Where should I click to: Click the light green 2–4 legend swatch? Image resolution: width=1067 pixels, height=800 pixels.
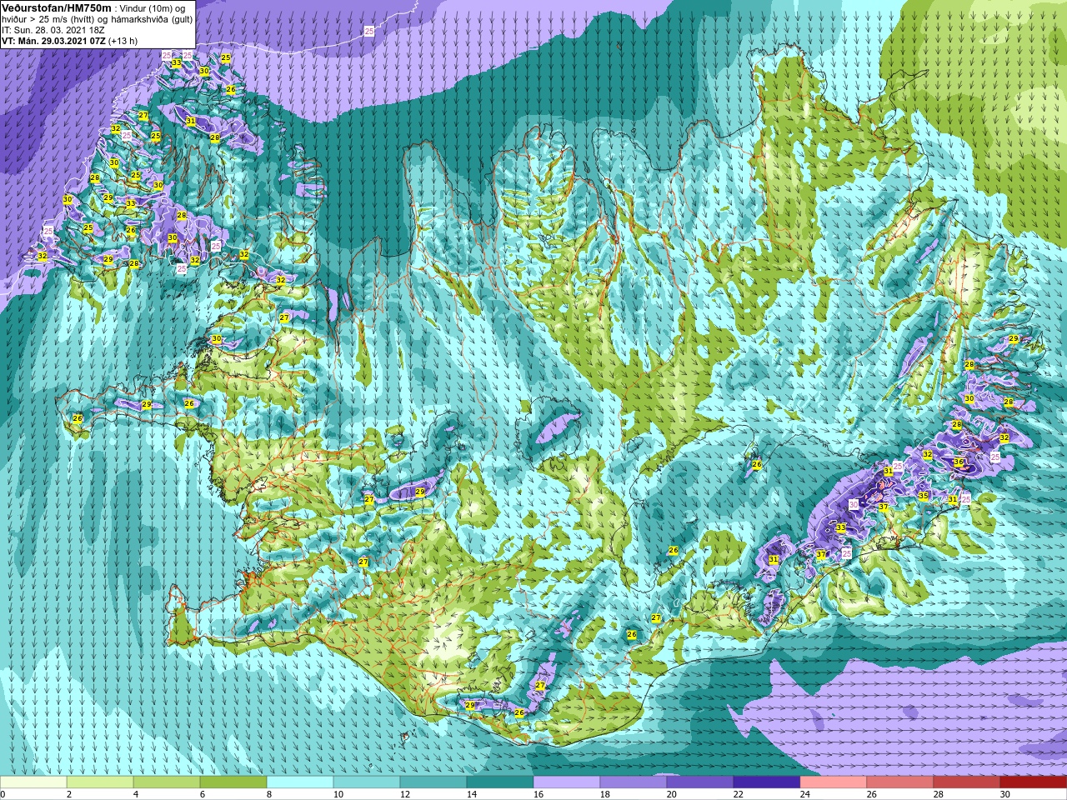[100, 782]
